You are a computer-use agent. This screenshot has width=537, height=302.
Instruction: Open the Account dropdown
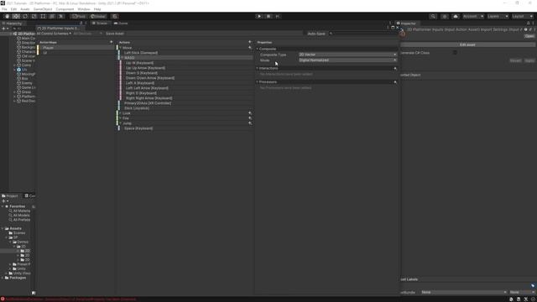pyautogui.click(x=473, y=17)
